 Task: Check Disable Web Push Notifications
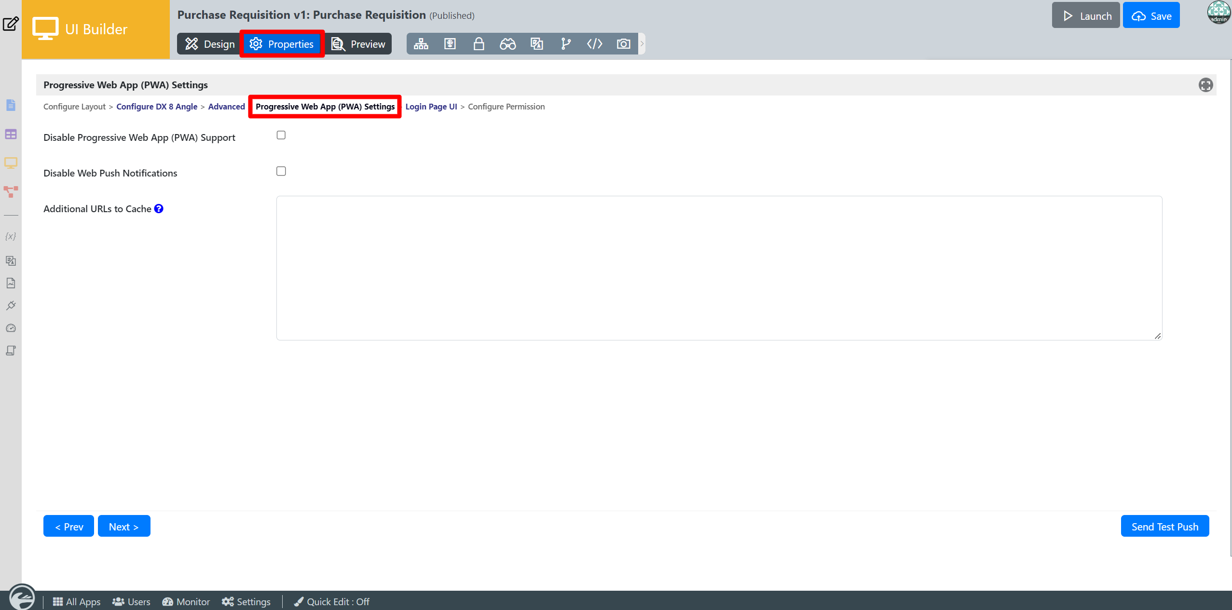281,171
